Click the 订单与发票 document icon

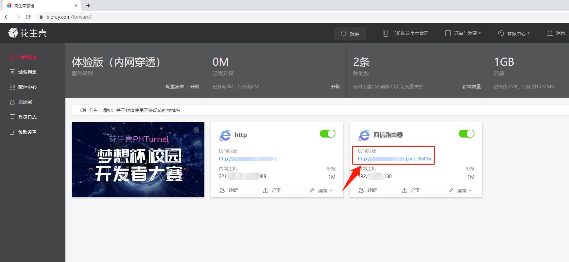click(x=448, y=33)
